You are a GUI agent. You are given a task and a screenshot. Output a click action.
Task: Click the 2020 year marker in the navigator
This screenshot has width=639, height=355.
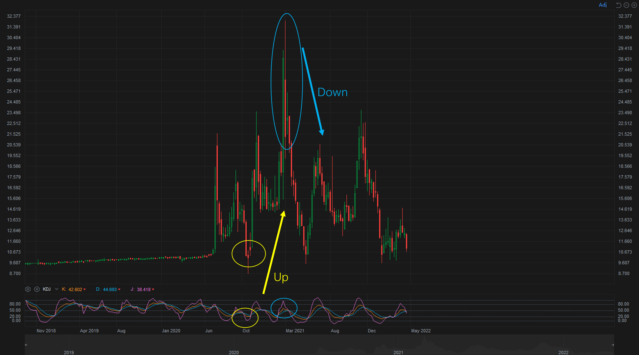[x=234, y=352]
